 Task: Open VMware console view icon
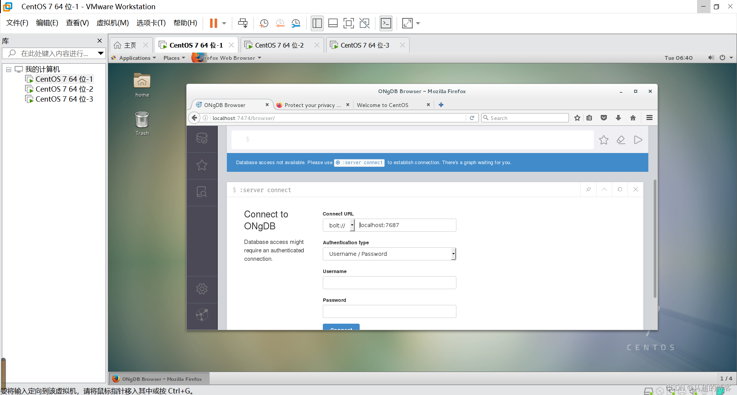[386, 23]
